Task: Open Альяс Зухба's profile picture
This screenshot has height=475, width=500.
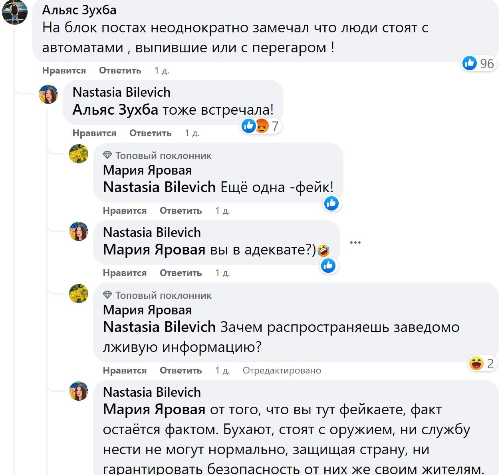Action: coord(15,11)
